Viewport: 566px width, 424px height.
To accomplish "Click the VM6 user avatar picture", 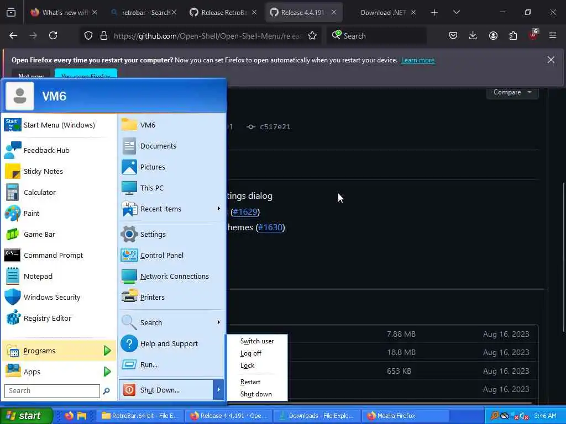I will (20, 96).
